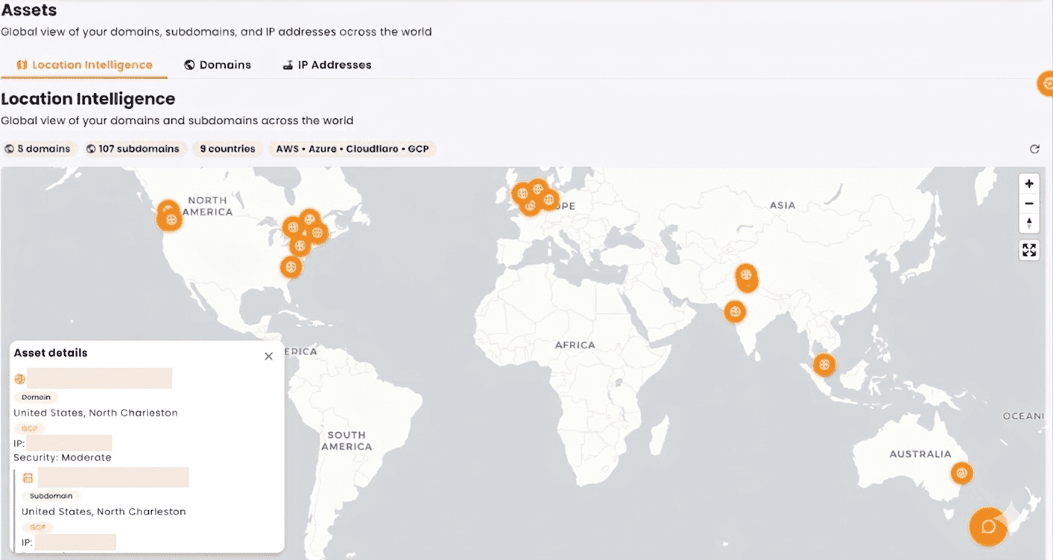Expand the 5 domains summary pill

pos(39,148)
